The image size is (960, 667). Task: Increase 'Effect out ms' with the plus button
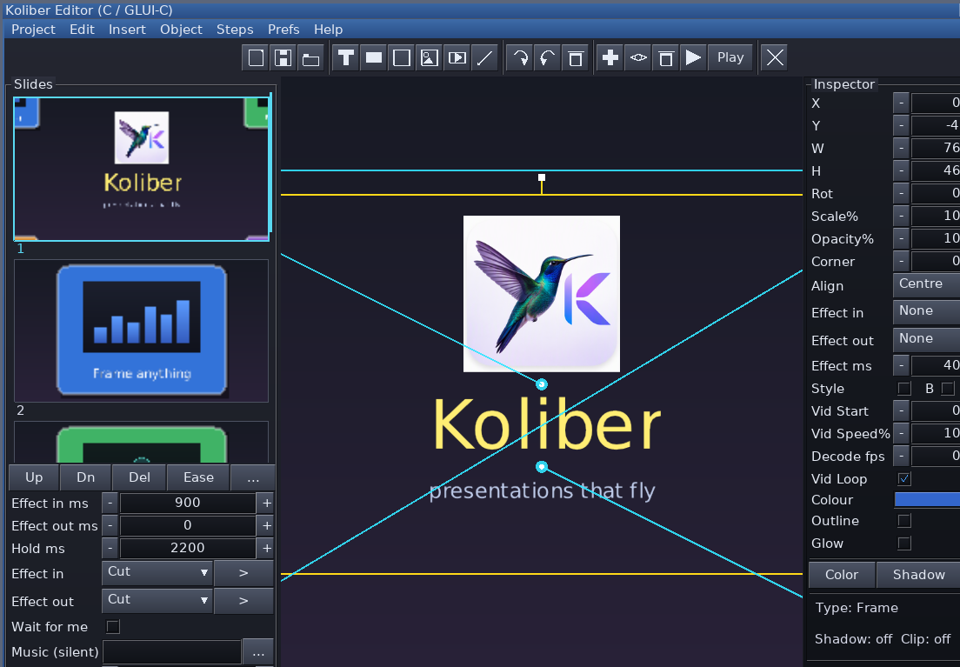point(266,525)
